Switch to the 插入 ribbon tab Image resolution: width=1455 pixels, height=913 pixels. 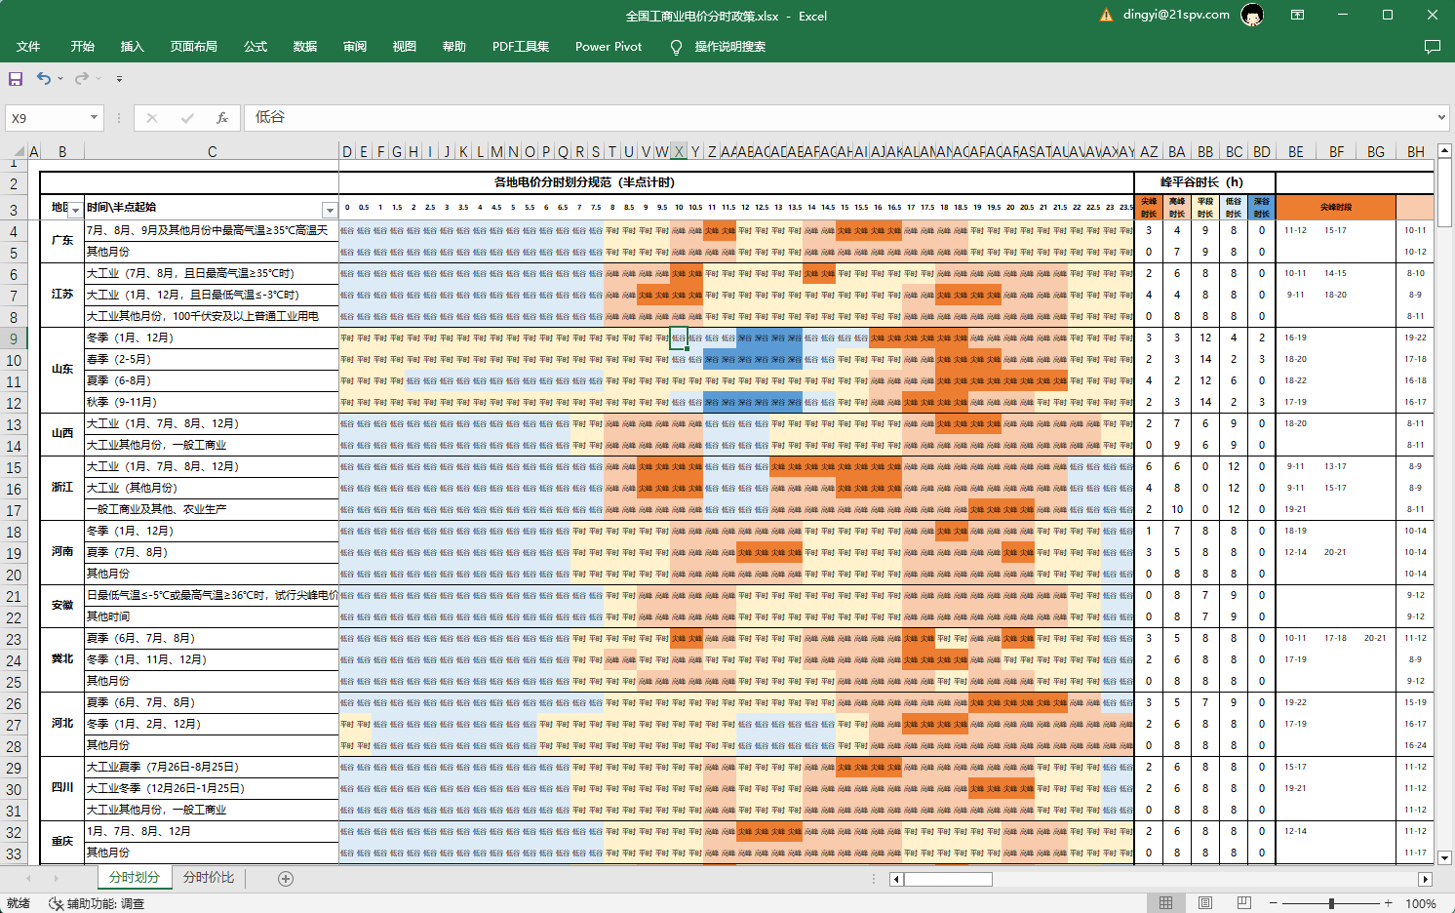133,47
